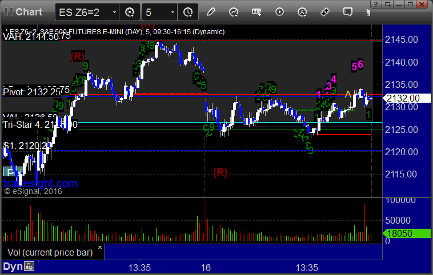Click the first 13:35 time axis label

click(139, 268)
